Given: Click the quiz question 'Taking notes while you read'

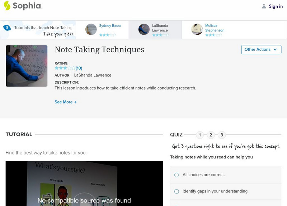Looking at the screenshot, I should coord(211,157).
